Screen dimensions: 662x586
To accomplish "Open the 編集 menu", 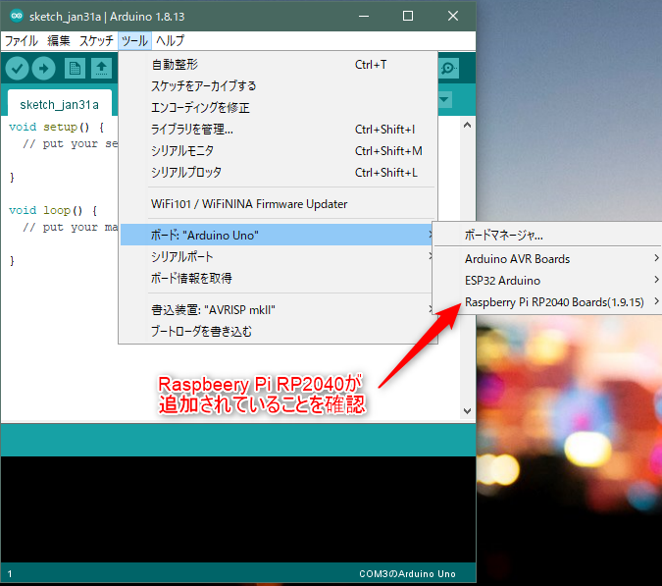I will (58, 40).
